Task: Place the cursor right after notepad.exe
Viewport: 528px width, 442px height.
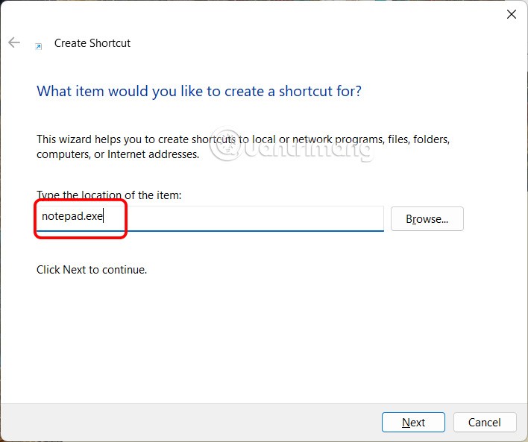Action: pos(104,218)
